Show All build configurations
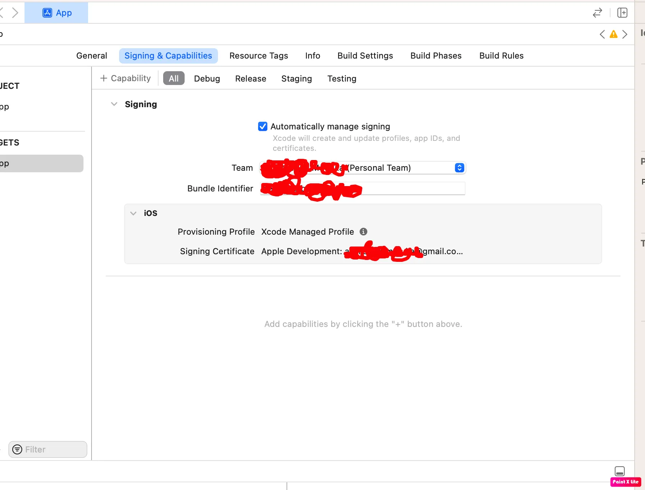 tap(174, 78)
